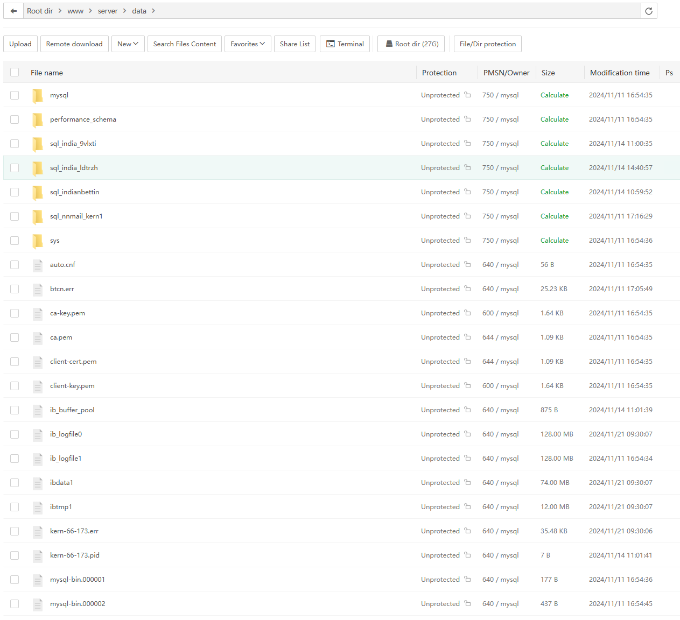Click the btcn.err file icon
The width and height of the screenshot is (680, 620).
point(38,289)
